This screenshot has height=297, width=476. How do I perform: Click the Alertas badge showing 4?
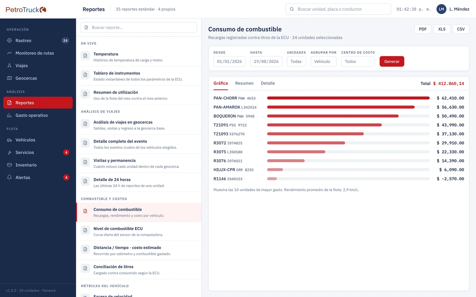pos(66,177)
